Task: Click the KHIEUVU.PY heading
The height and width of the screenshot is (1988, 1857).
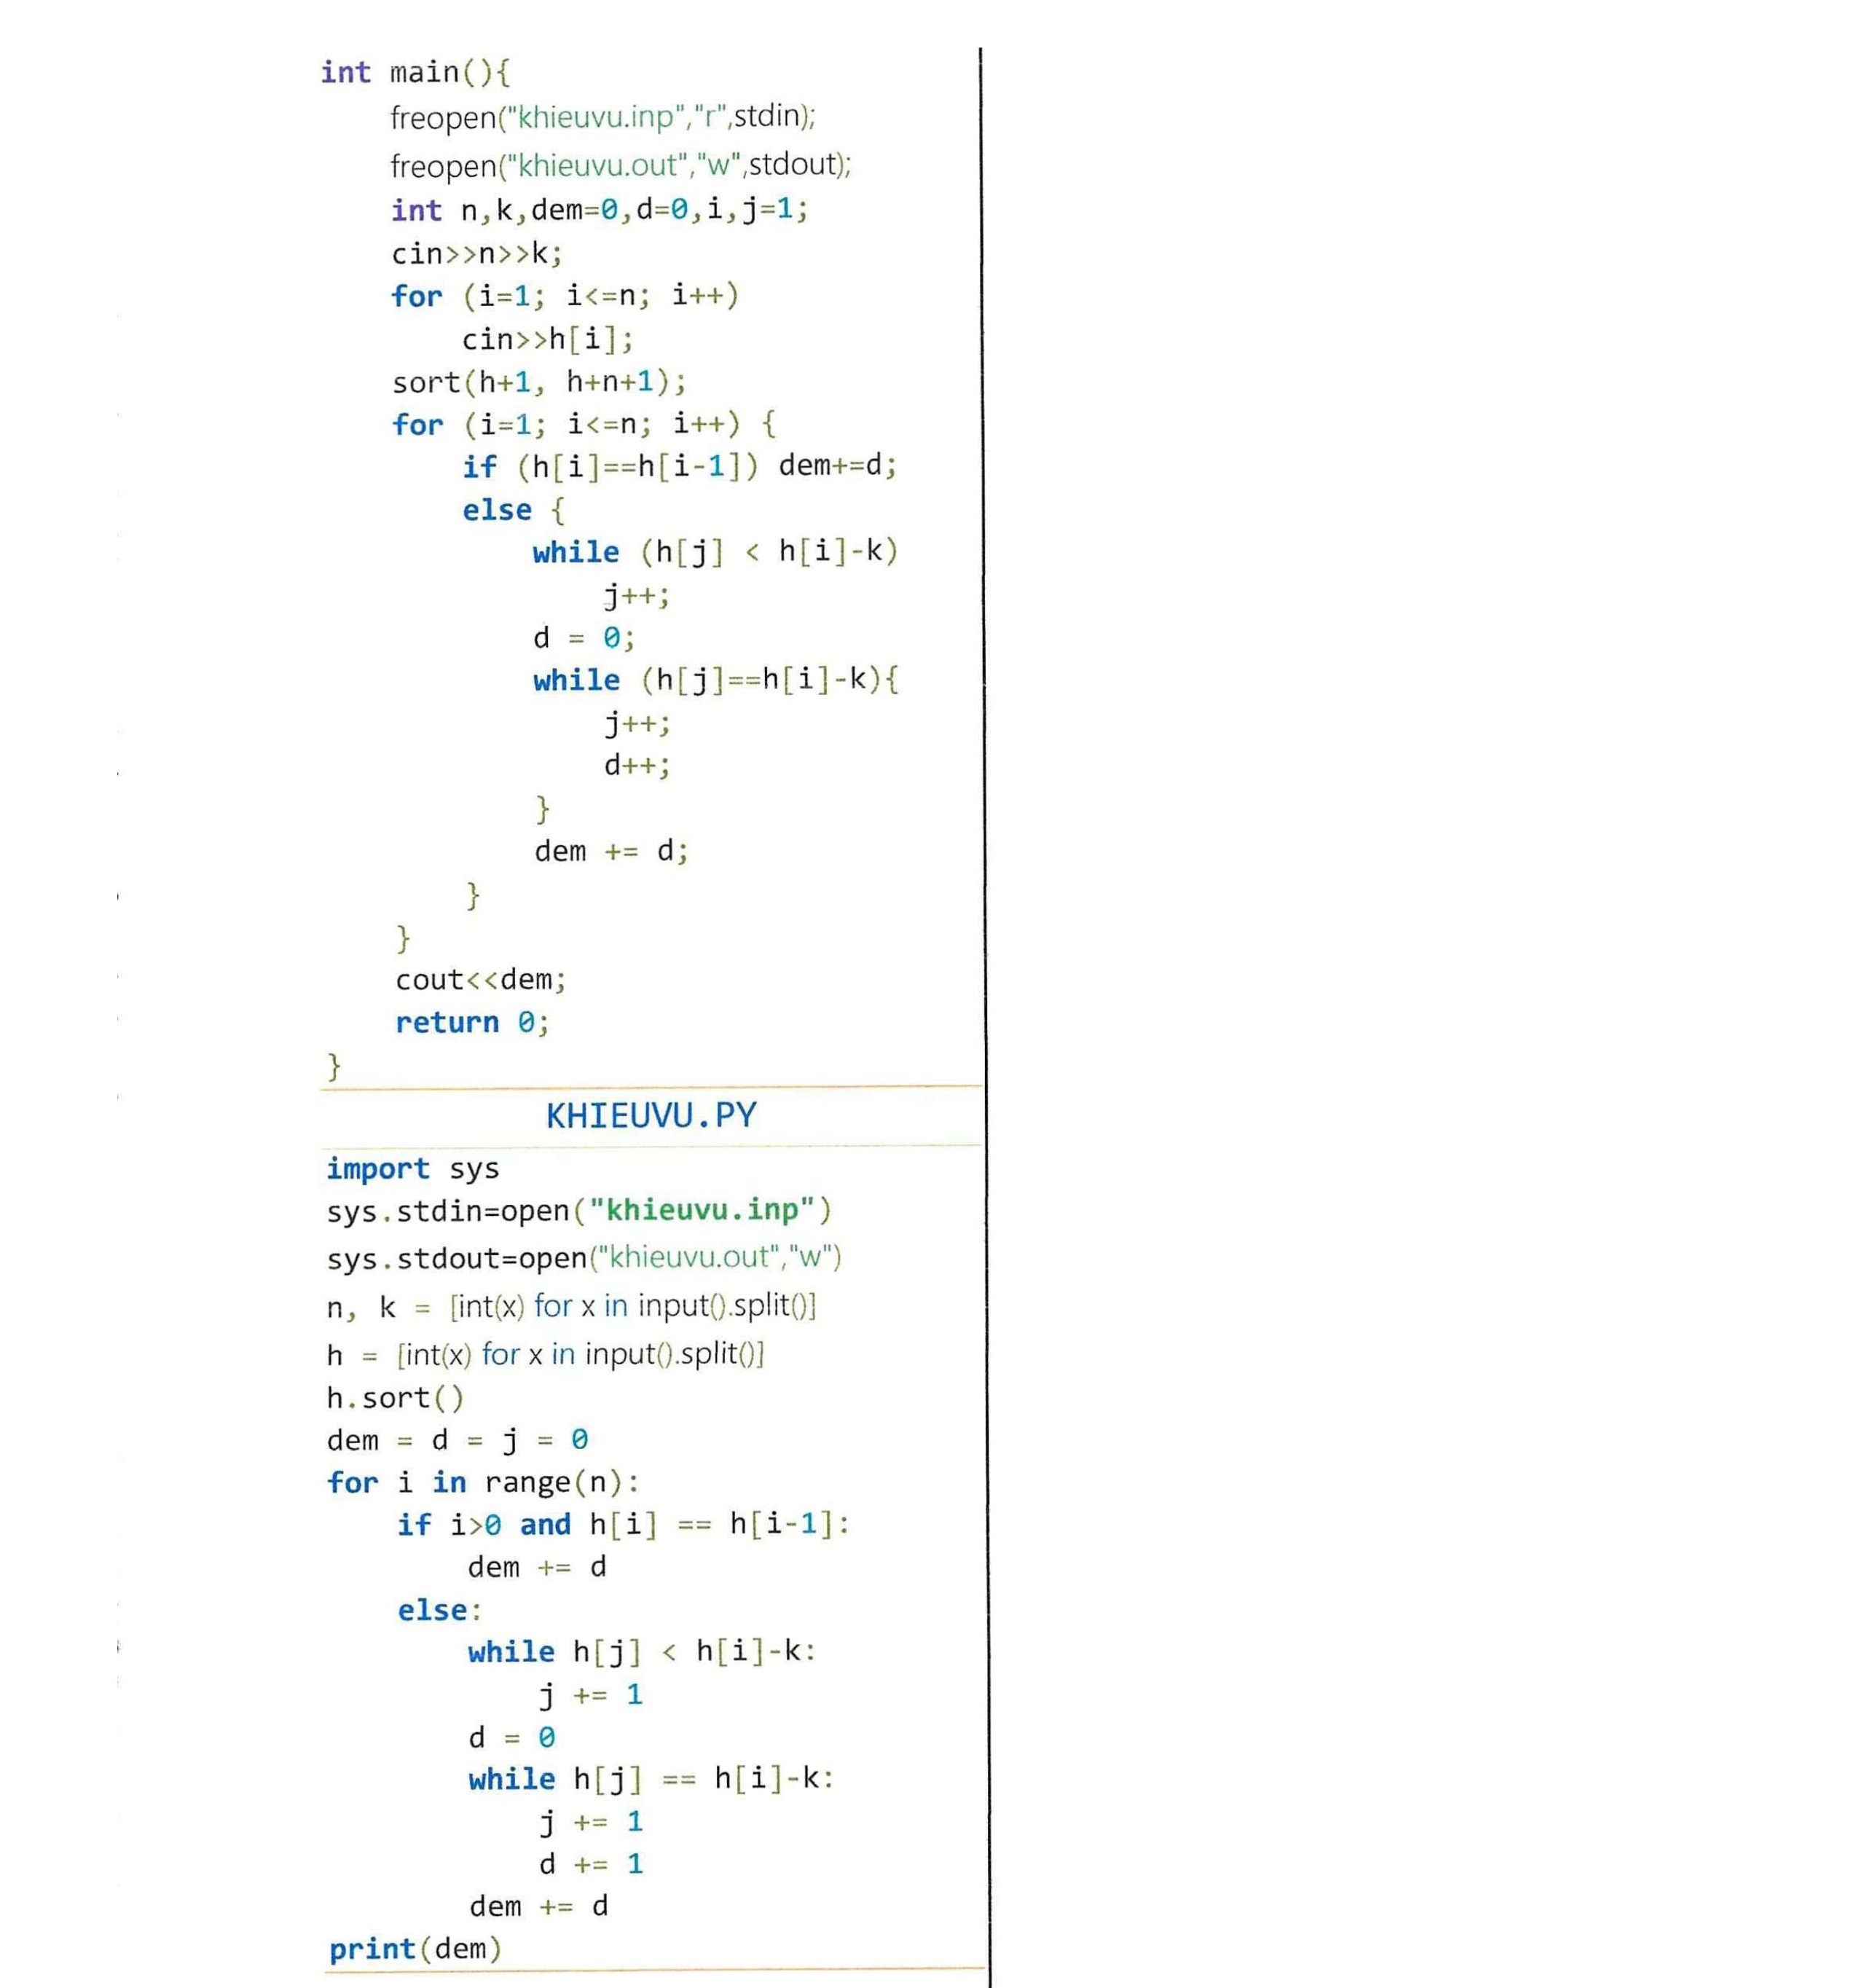Action: tap(651, 1116)
